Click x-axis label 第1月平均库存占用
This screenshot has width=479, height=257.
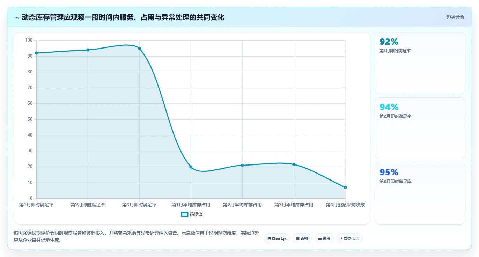click(191, 205)
